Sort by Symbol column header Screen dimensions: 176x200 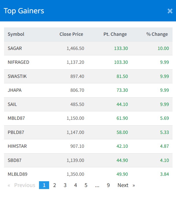16,34
